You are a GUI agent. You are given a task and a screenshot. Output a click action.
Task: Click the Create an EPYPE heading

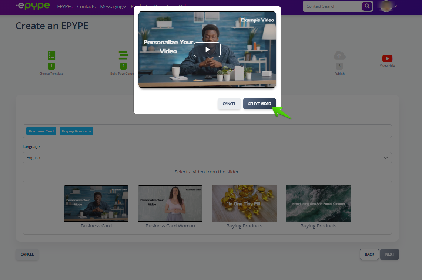[52, 26]
